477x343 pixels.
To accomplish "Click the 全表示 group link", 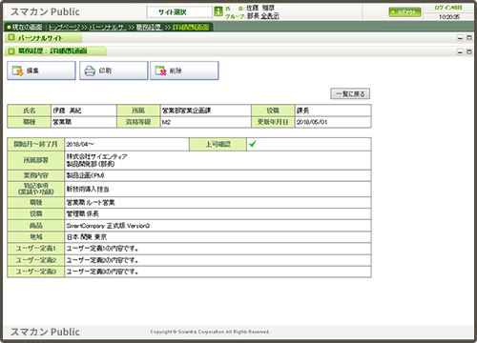I will [x=270, y=16].
